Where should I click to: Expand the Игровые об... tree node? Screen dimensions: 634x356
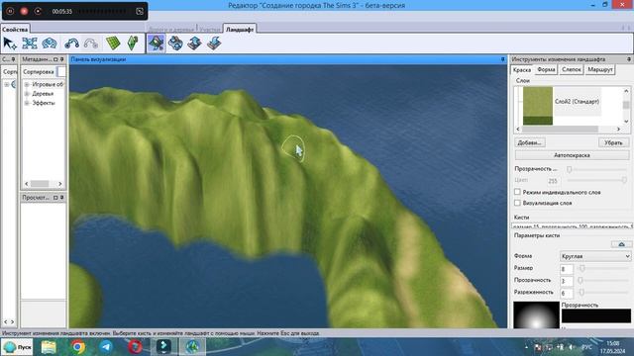pyautogui.click(x=27, y=84)
